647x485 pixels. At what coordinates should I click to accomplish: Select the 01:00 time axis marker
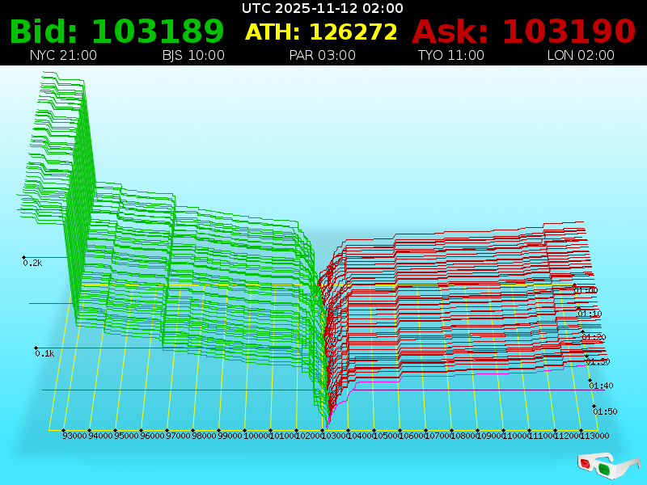click(586, 289)
